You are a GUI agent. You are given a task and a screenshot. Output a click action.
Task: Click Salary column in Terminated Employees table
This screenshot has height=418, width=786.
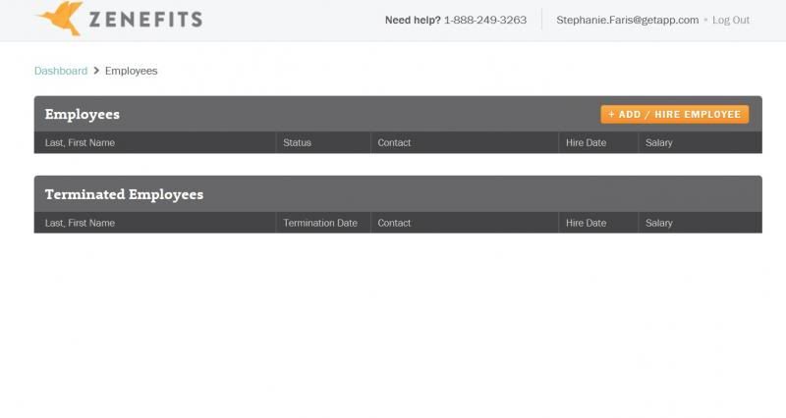(658, 223)
